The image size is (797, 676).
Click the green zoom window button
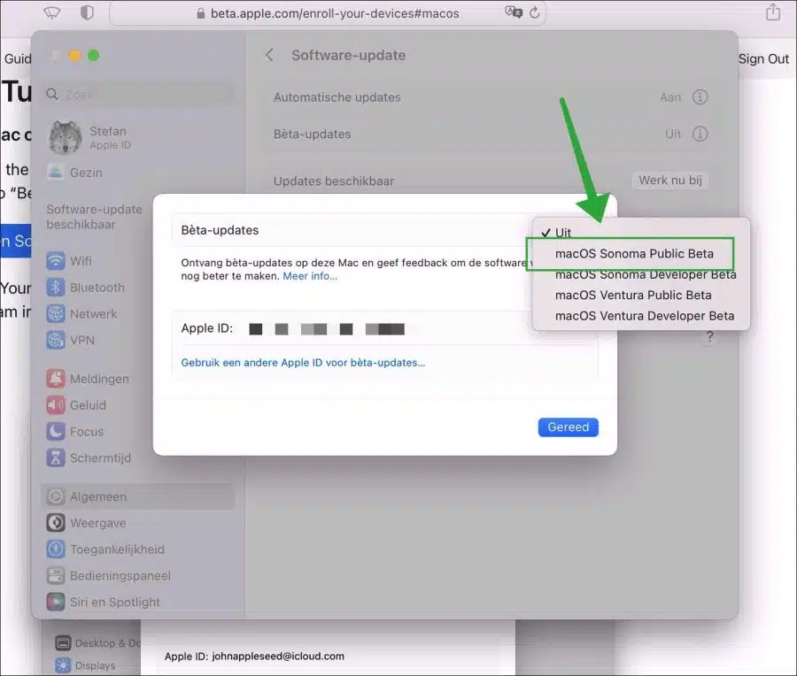click(94, 56)
